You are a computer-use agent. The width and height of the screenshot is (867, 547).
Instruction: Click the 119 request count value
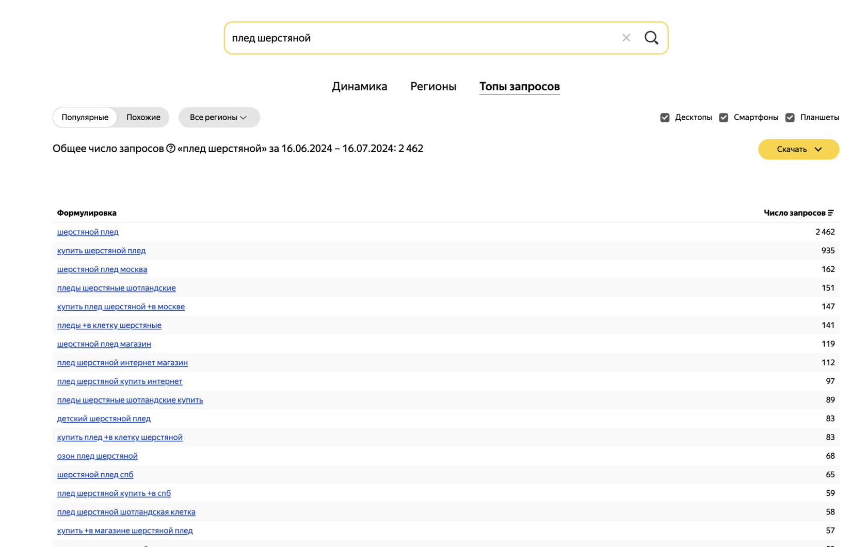pos(828,344)
